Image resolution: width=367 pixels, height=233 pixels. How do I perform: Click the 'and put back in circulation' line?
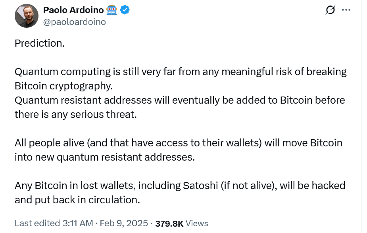tap(77, 200)
